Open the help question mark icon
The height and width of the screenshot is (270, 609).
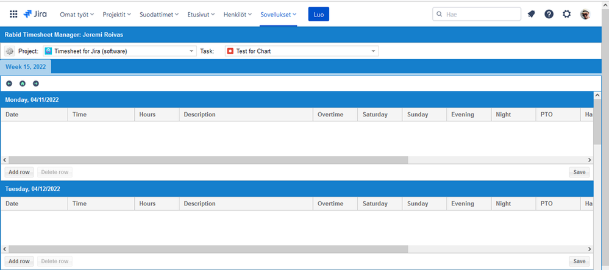tap(549, 15)
